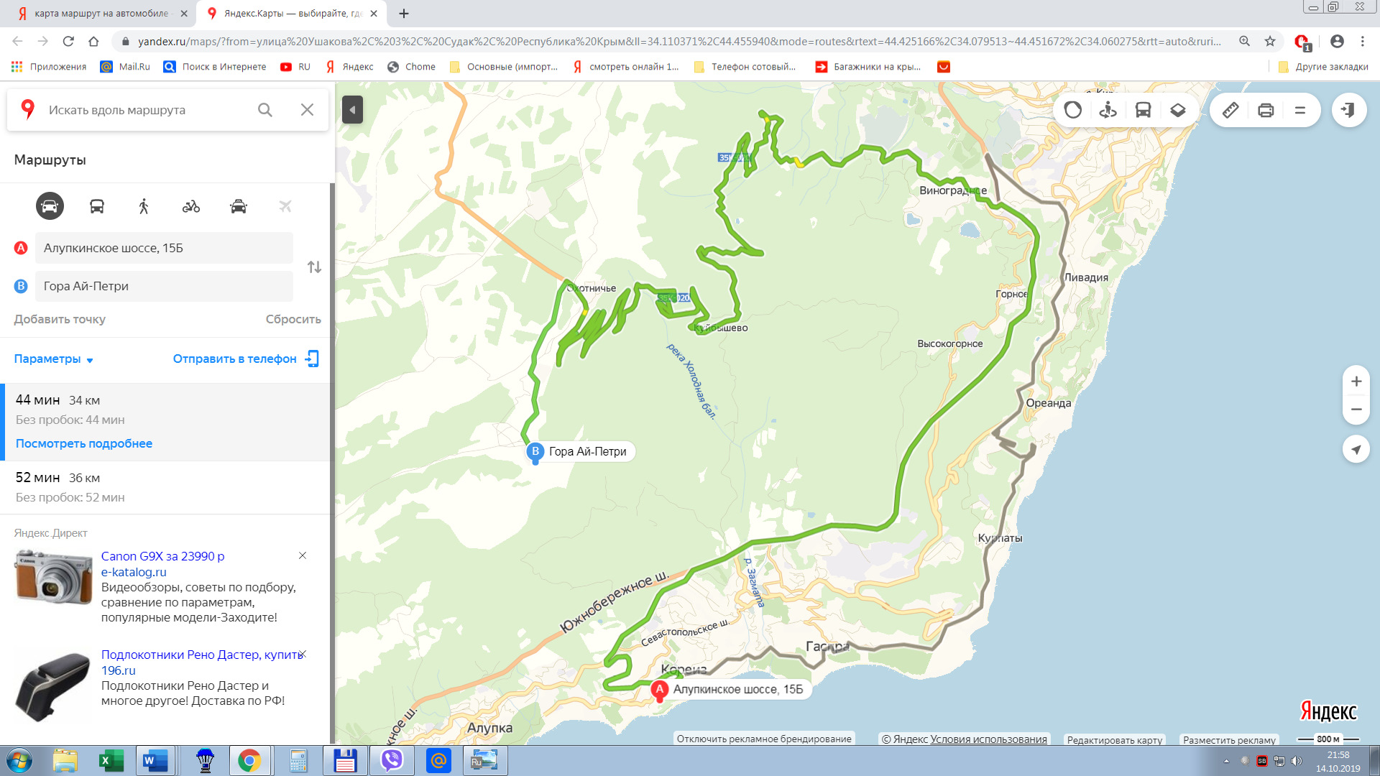Viewport: 1380px width, 776px height.
Task: Click marker A Алупкинское шоссе on map
Action: click(x=659, y=690)
